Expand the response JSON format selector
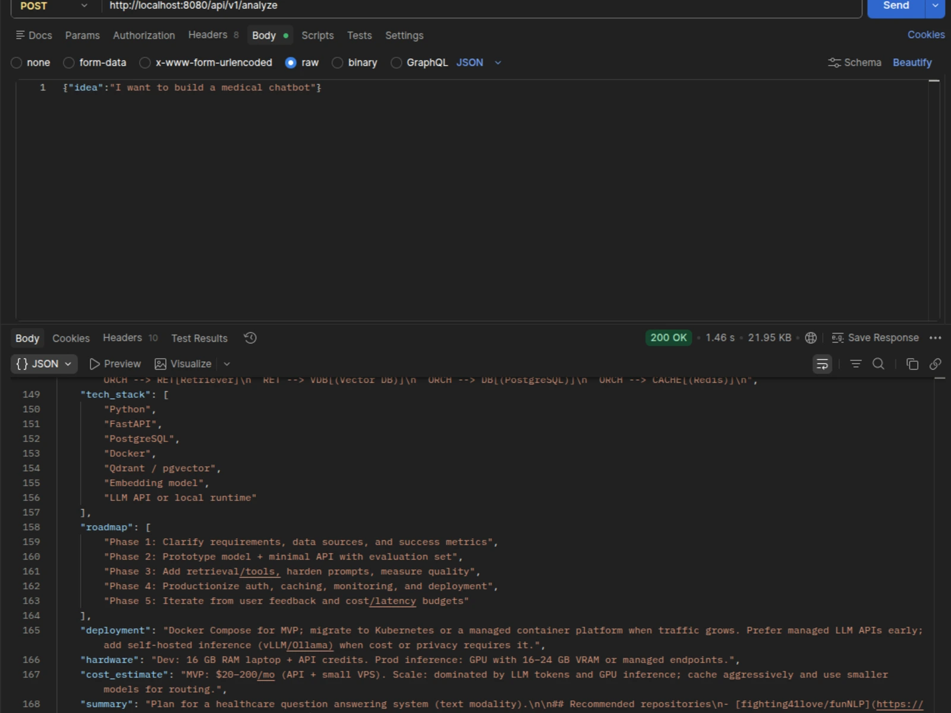This screenshot has height=713, width=951. click(x=44, y=364)
